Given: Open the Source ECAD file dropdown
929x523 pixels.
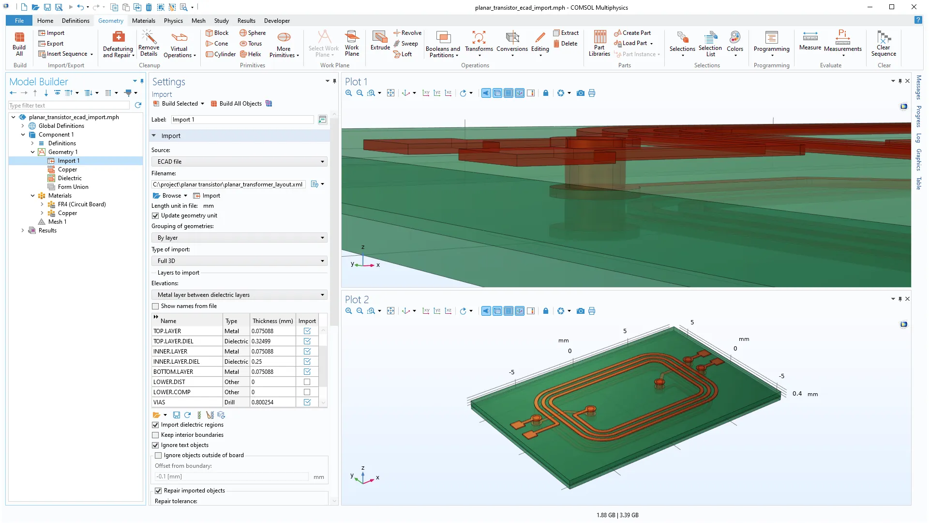Looking at the screenshot, I should click(240, 162).
